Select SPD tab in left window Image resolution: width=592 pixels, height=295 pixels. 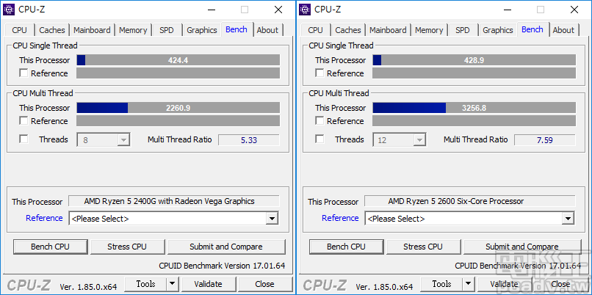point(167,30)
